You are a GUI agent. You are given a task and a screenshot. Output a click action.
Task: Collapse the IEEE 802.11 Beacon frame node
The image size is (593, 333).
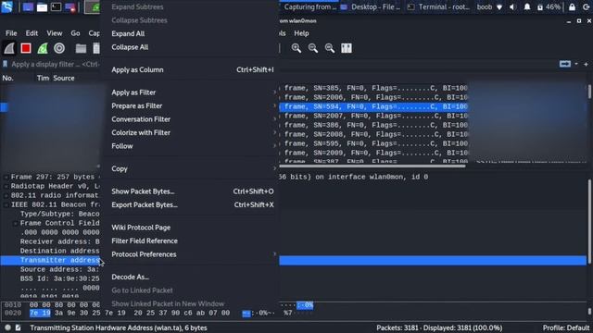(6, 204)
